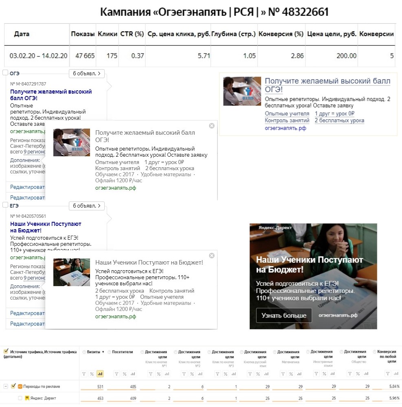
Task: Click the filter icon under Визиты column
Action: (x=84, y=374)
